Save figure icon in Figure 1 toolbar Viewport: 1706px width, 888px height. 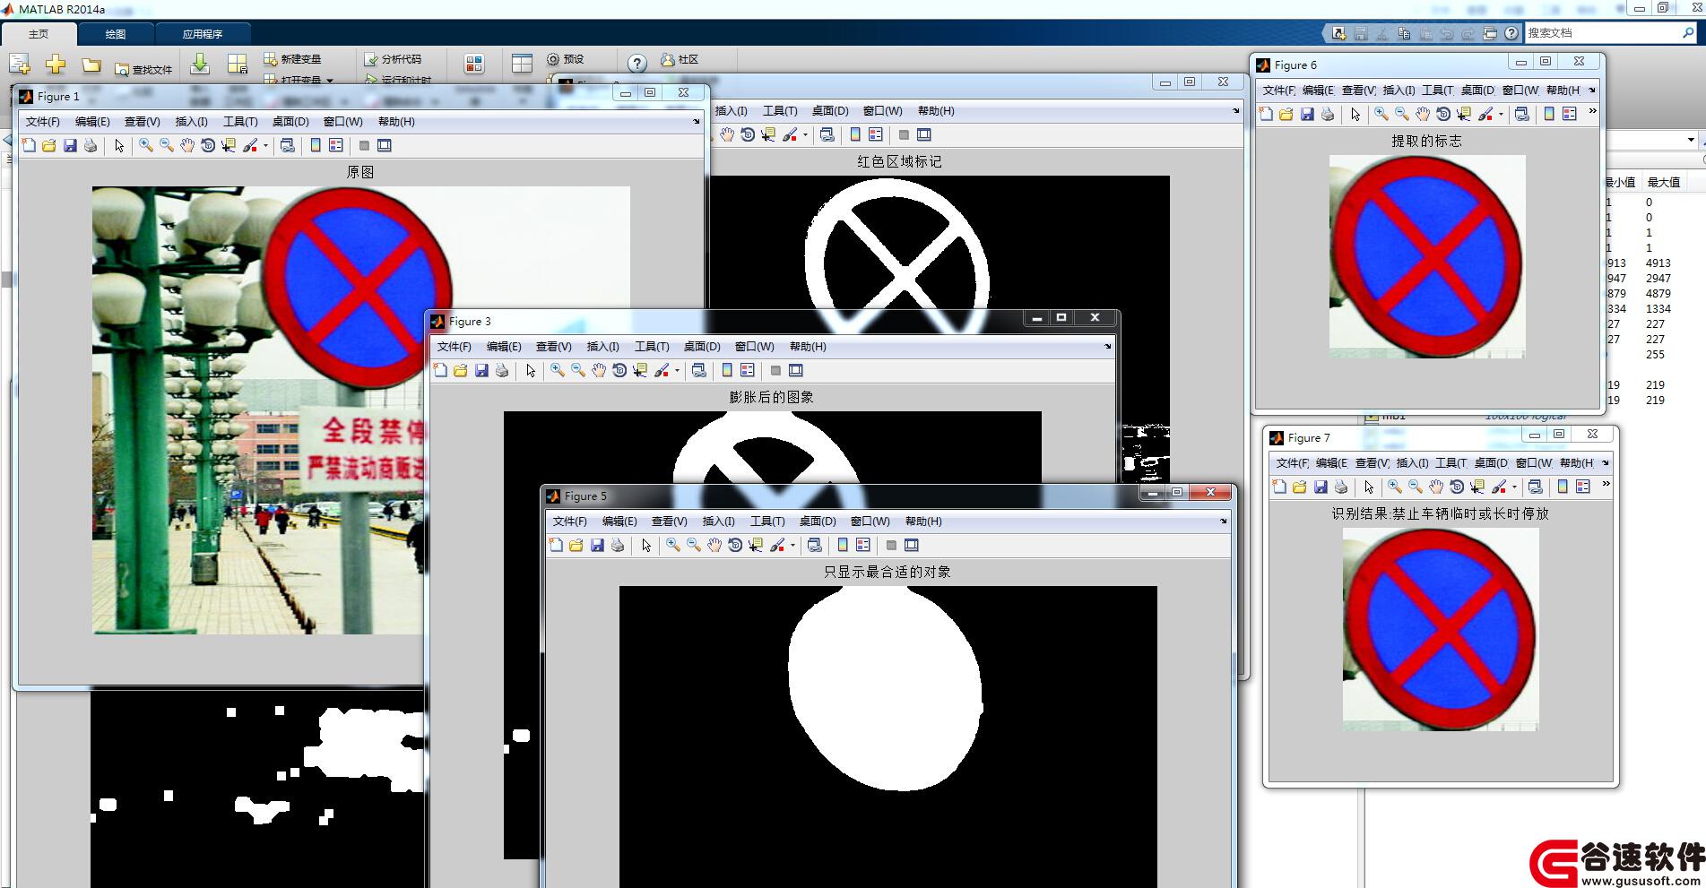click(x=70, y=145)
